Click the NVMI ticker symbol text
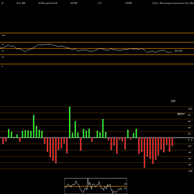The image size is (194, 194). click(x=129, y=3)
